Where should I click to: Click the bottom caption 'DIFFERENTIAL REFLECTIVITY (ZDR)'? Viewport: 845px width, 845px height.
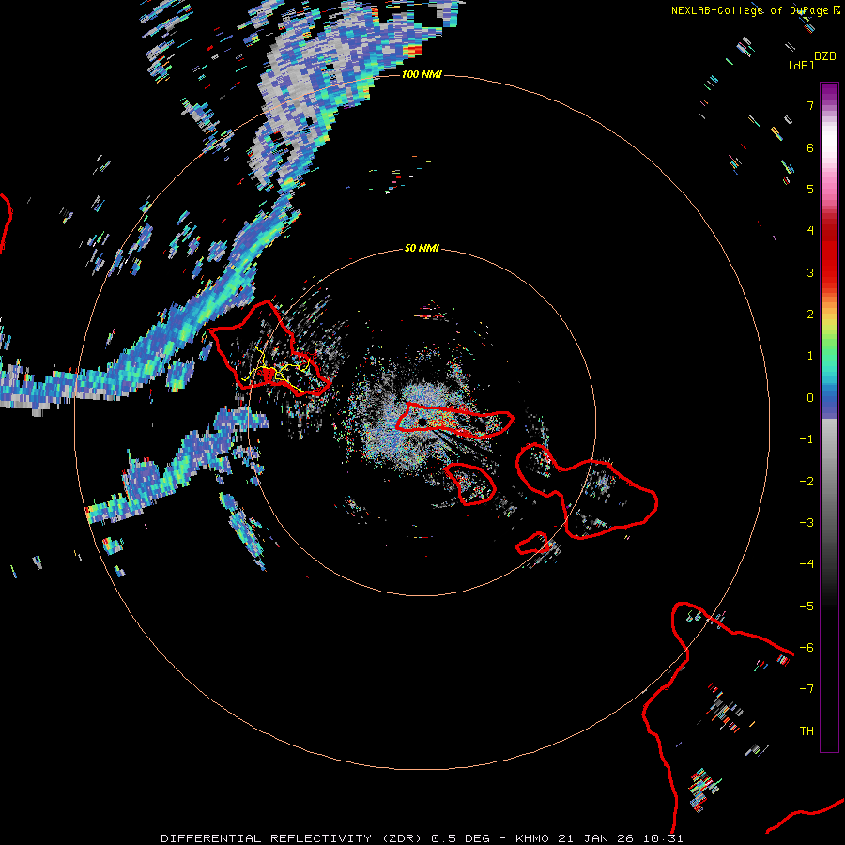pyautogui.click(x=292, y=838)
